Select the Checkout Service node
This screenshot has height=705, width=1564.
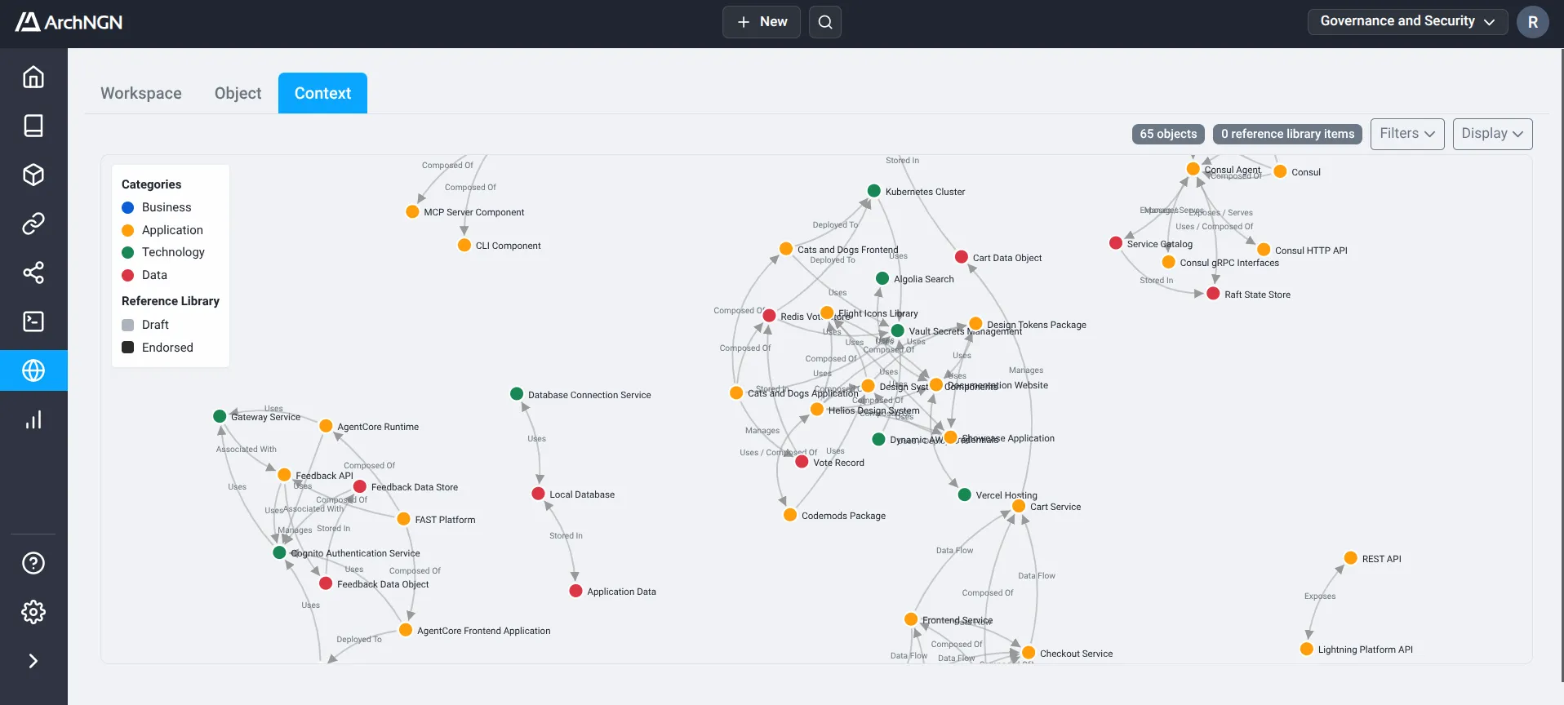pos(1029,653)
